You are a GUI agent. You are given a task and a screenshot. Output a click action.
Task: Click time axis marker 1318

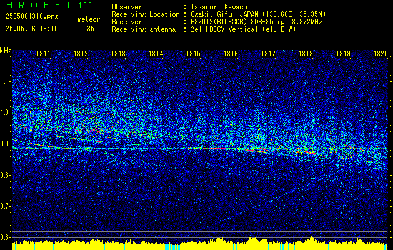(306, 53)
